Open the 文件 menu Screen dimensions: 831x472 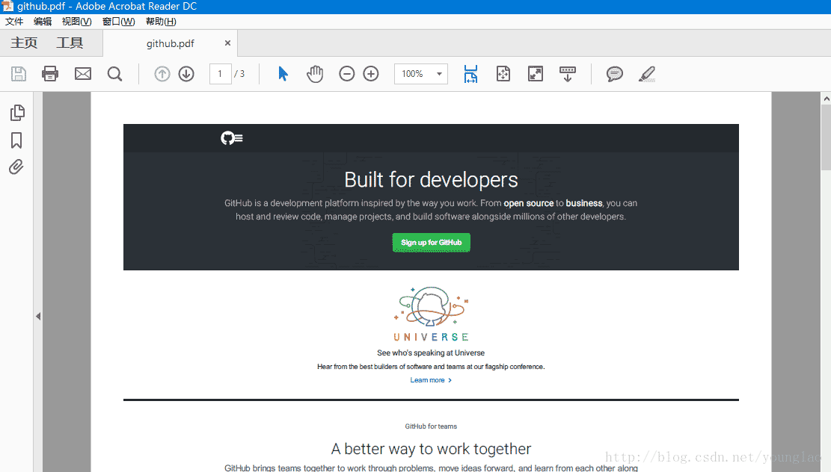14,21
